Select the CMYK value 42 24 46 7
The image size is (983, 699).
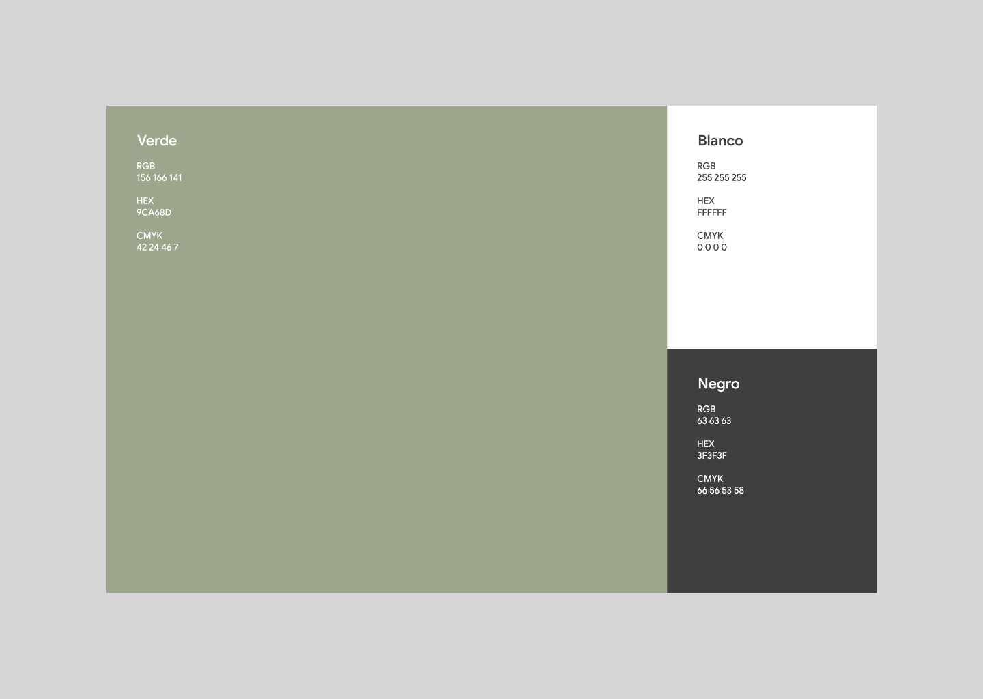pyautogui.click(x=157, y=247)
